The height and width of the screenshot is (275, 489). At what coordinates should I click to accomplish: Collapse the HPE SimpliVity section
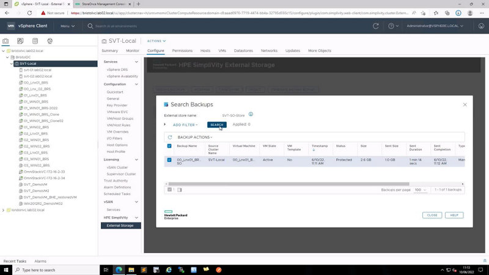point(136,218)
